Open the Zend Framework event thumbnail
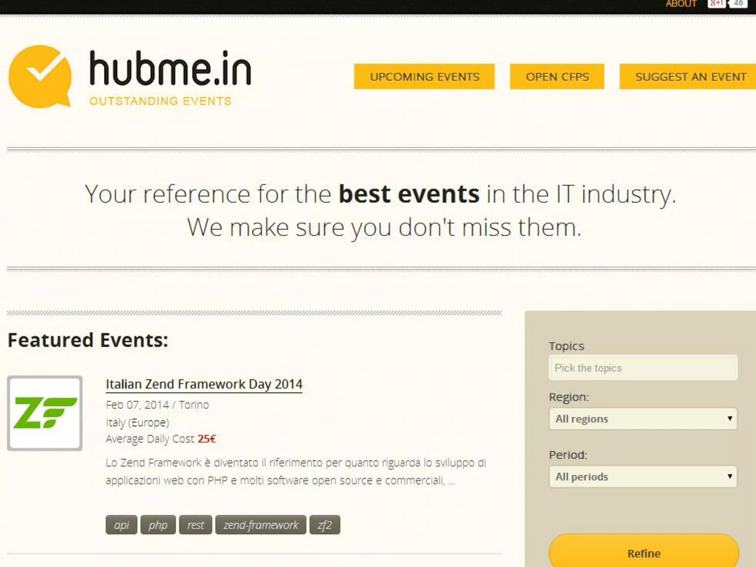 pos(45,413)
